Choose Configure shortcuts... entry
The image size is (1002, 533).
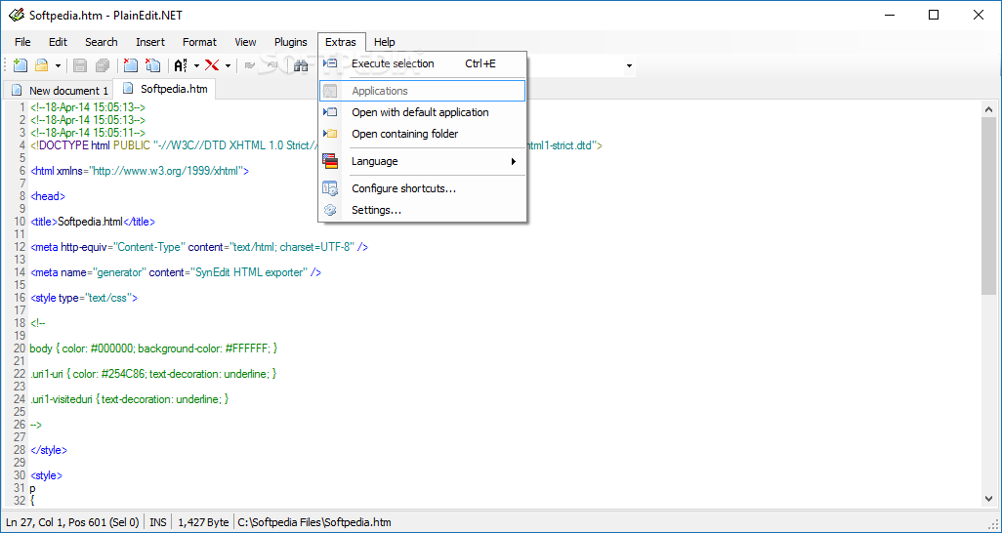click(x=423, y=188)
